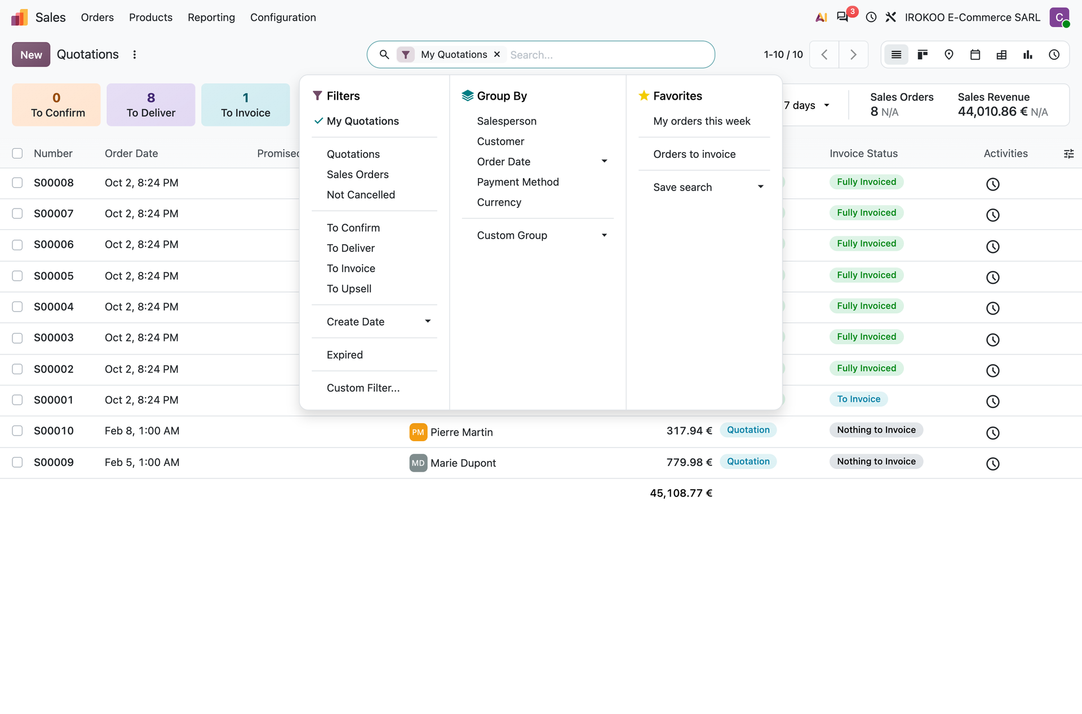The width and height of the screenshot is (1082, 714).
Task: Open the Sales app home icon
Action: [19, 17]
